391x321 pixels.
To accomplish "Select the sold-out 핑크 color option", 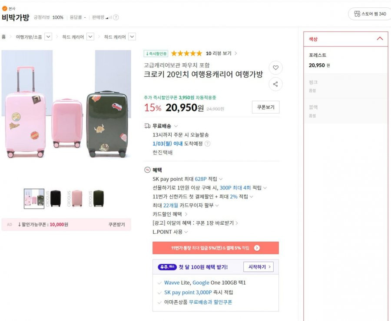I will [346, 86].
